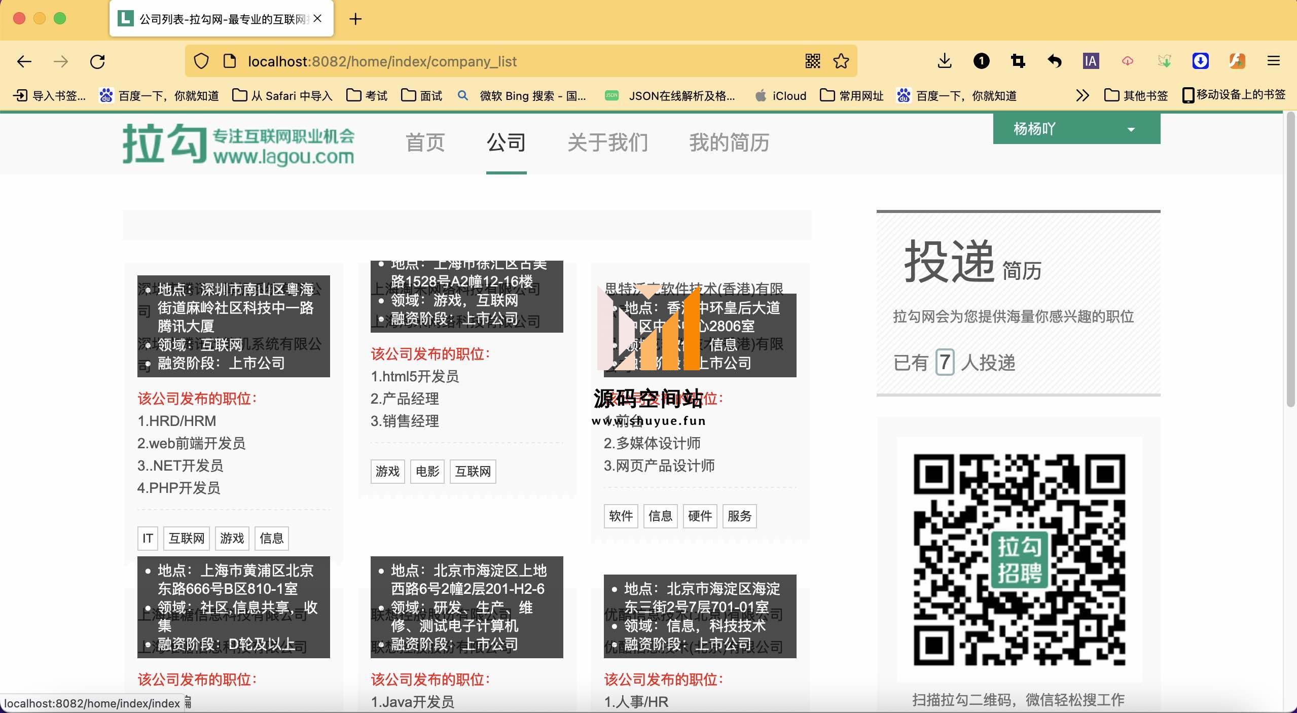
Task: Click the 拉勾招聘 QR code image
Action: tap(1019, 559)
